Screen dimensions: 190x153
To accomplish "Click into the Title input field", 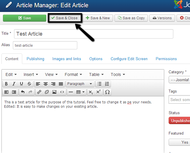I will (x=94, y=34).
